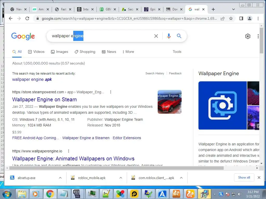The height and width of the screenshot is (199, 266).
Task: Expand options for roblox_mobile.apk download
Action: coord(121,178)
